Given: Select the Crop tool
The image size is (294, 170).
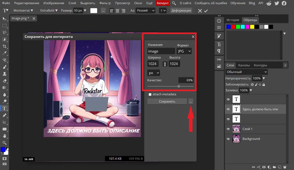Looking at the screenshot, I should tap(5, 46).
